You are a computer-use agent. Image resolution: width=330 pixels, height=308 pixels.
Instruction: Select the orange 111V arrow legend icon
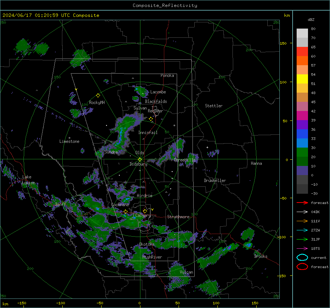click(x=302, y=221)
